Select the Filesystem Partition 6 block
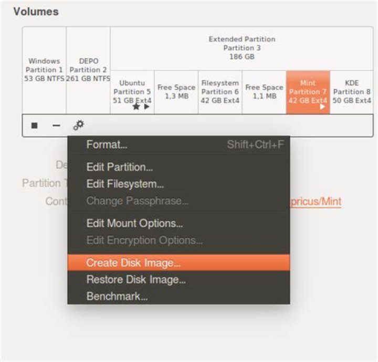 220,92
